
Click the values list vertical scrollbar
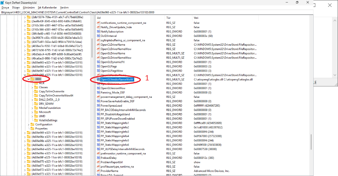click(x=311, y=142)
